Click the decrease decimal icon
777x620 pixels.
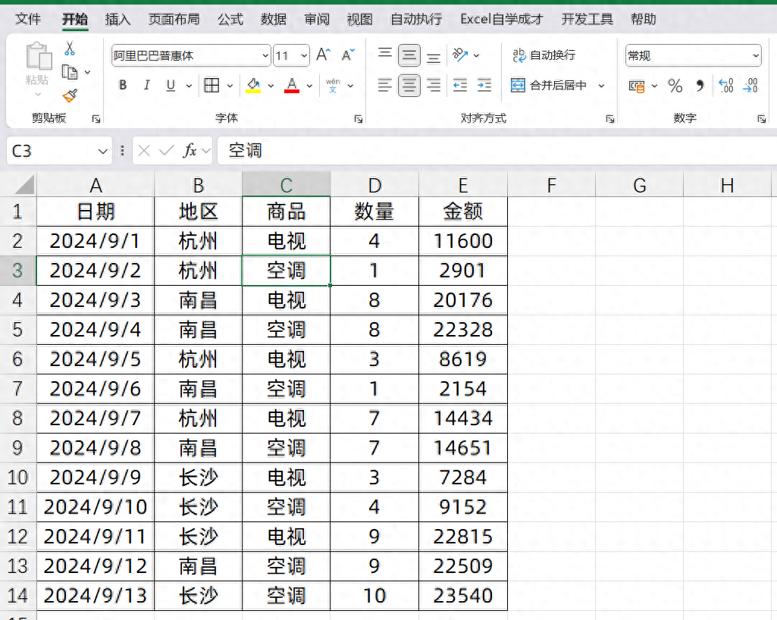750,85
